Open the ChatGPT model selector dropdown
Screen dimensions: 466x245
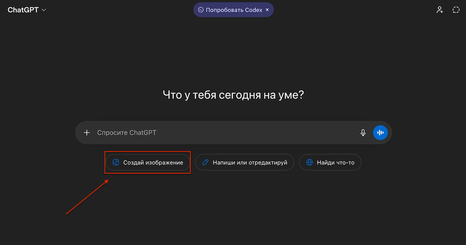click(27, 10)
